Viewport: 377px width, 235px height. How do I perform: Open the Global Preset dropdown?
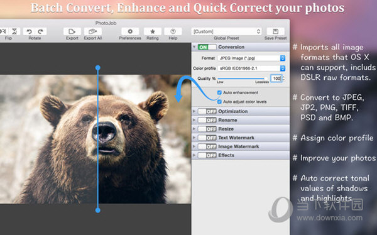226,31
